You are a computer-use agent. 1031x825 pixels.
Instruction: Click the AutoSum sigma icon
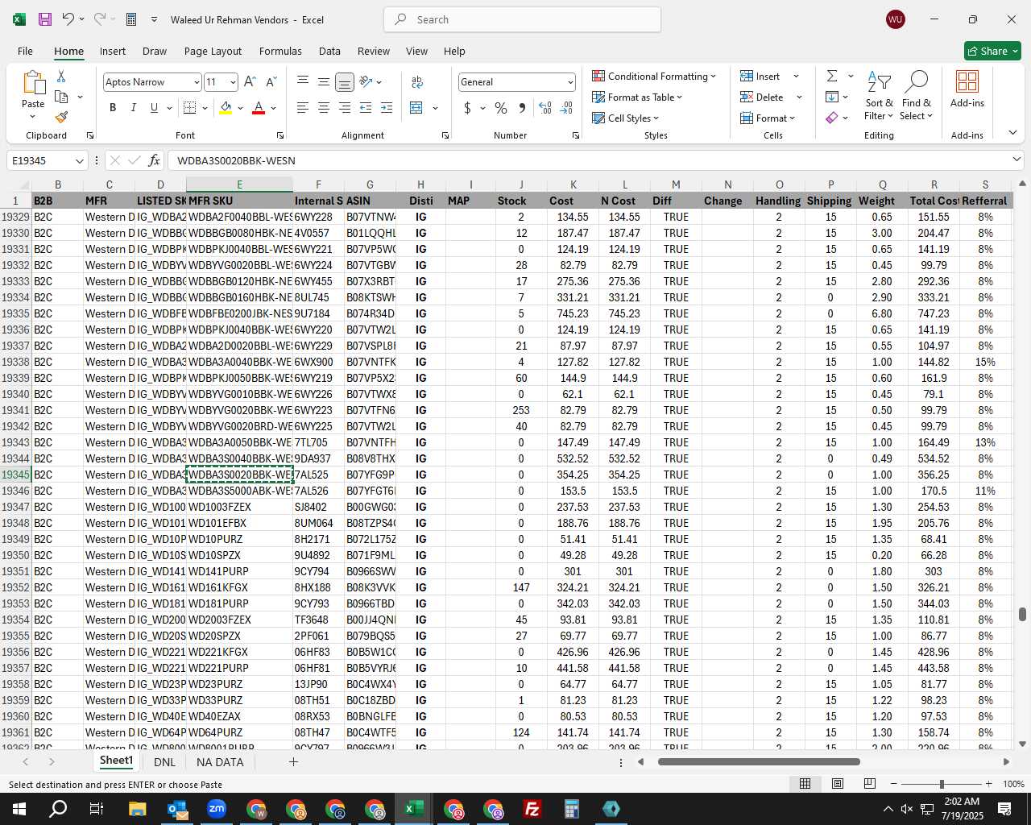(x=832, y=76)
